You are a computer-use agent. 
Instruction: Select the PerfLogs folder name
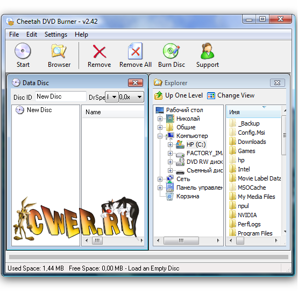click(x=249, y=224)
